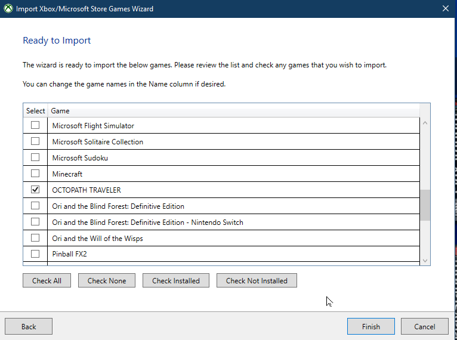Check Ori and the Will of the Wisps box
Viewport: 457px width, 340px height.
[35, 238]
